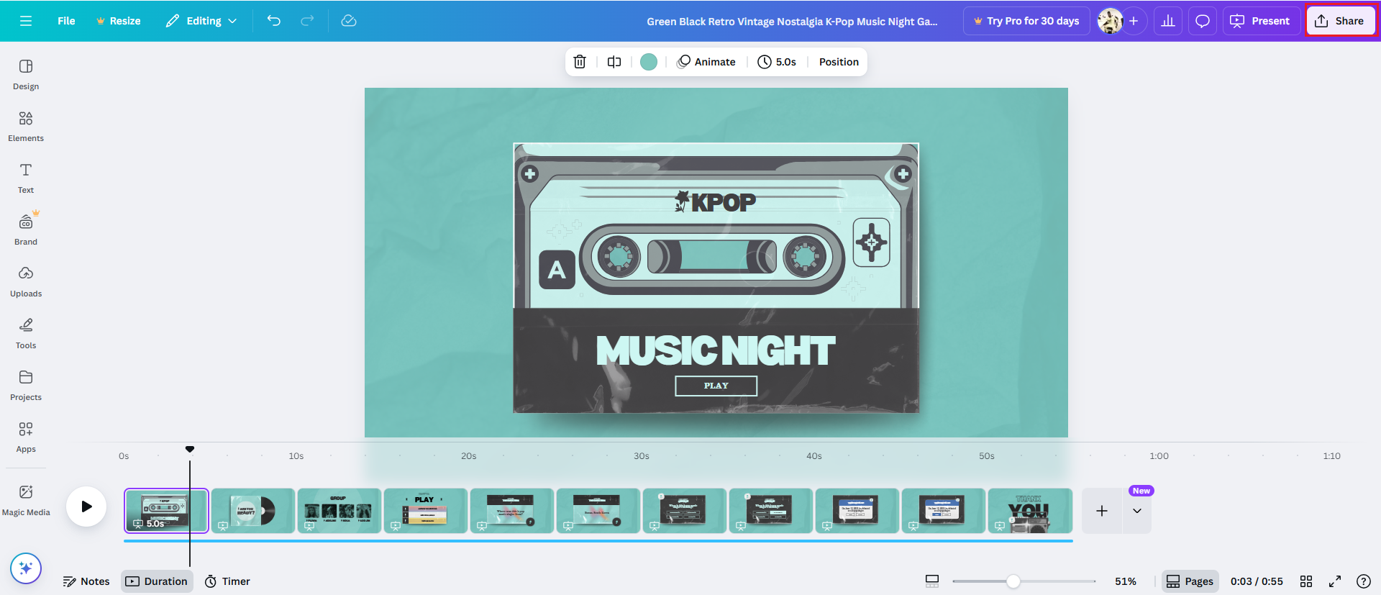Select the PLAY page thumbnail

[x=426, y=511]
